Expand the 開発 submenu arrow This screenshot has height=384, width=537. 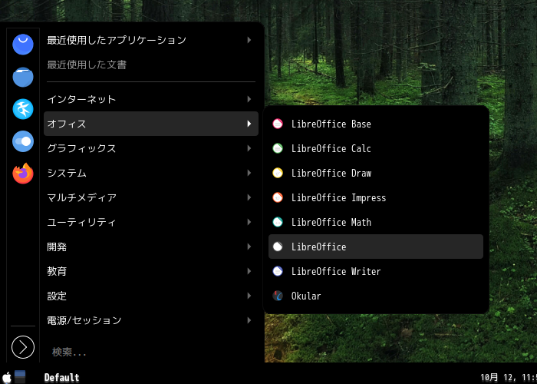(249, 247)
